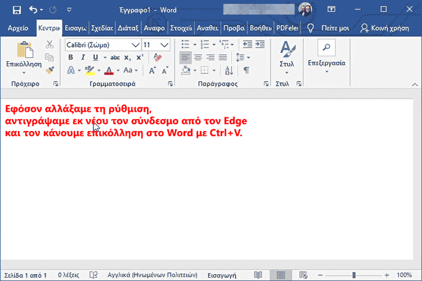The image size is (422, 281).
Task: Open highlight color dropdown arrow
Action: (x=99, y=71)
